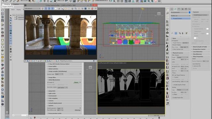Click the Show log button

pos(78,110)
